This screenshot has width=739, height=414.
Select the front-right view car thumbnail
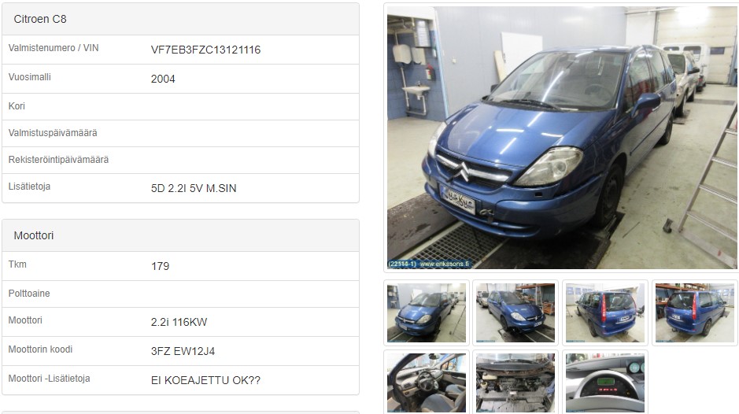(515, 312)
